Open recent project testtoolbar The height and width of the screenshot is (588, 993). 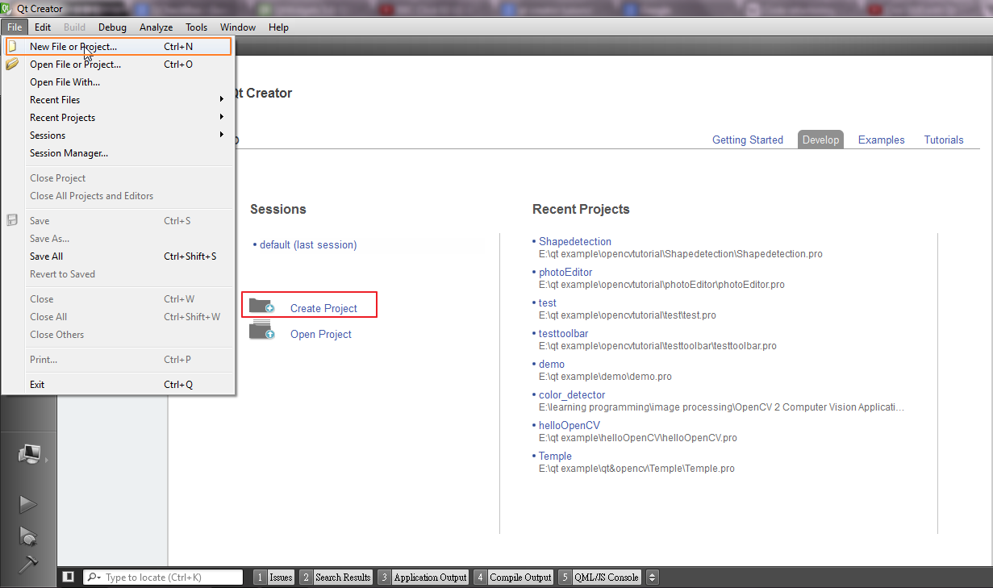563,333
